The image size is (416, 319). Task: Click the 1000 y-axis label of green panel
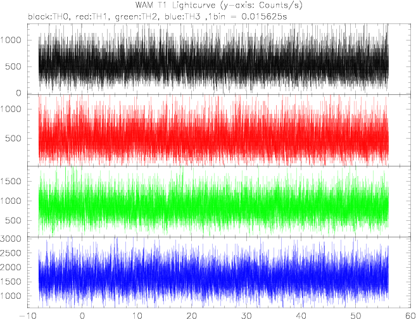[x=11, y=201]
